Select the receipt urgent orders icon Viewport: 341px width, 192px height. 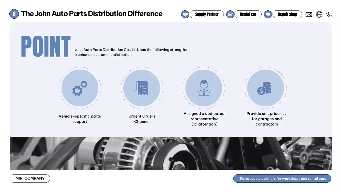point(142,88)
